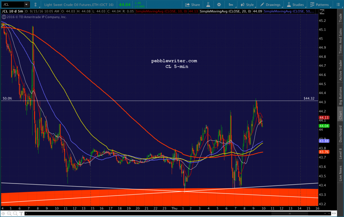Click the zoom in magnifier icon
This screenshot has width=344, height=217.
coord(9,213)
